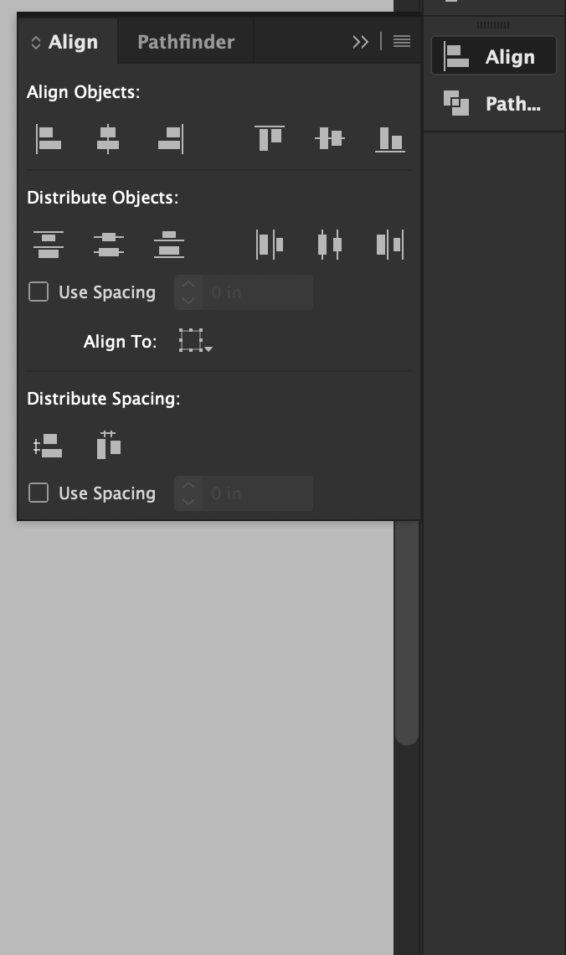This screenshot has width=566, height=955.
Task: Check Use Spacing under Distribute Spacing
Action: [39, 493]
